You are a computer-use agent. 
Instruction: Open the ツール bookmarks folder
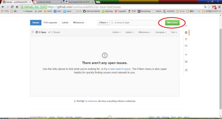180,11
